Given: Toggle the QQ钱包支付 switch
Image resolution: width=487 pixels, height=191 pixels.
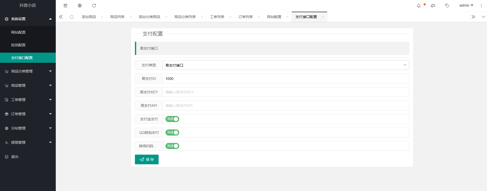Looking at the screenshot, I should [x=172, y=133].
